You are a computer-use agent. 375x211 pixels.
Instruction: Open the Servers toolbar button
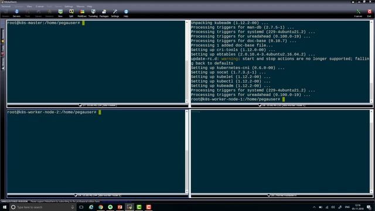tap(16, 13)
